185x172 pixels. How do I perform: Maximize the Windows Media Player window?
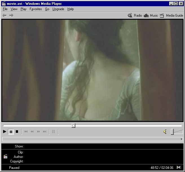tap(176, 4)
